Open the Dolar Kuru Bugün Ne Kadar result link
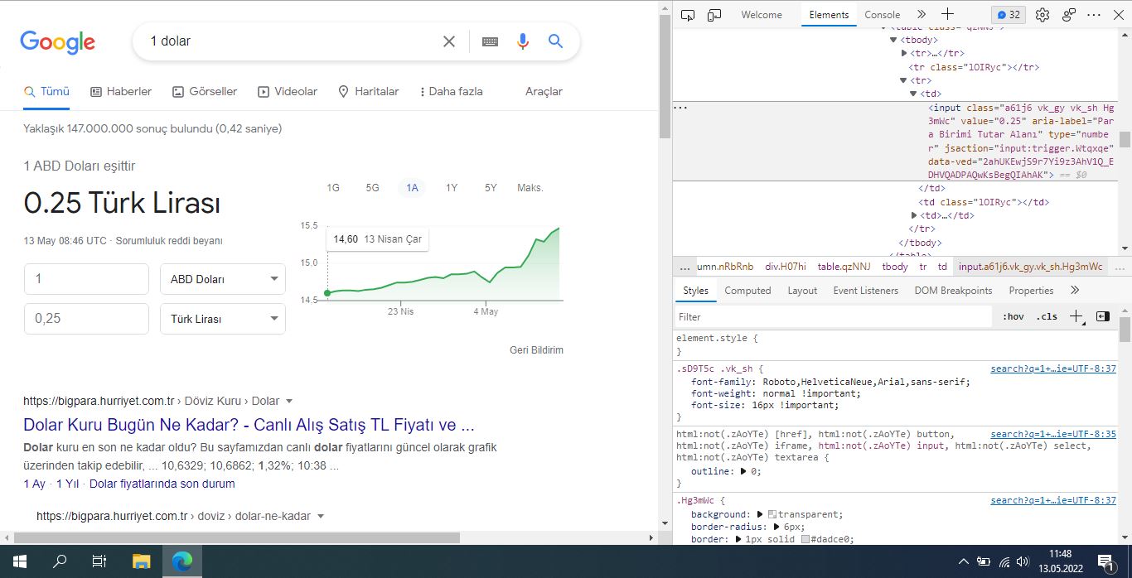 point(249,426)
